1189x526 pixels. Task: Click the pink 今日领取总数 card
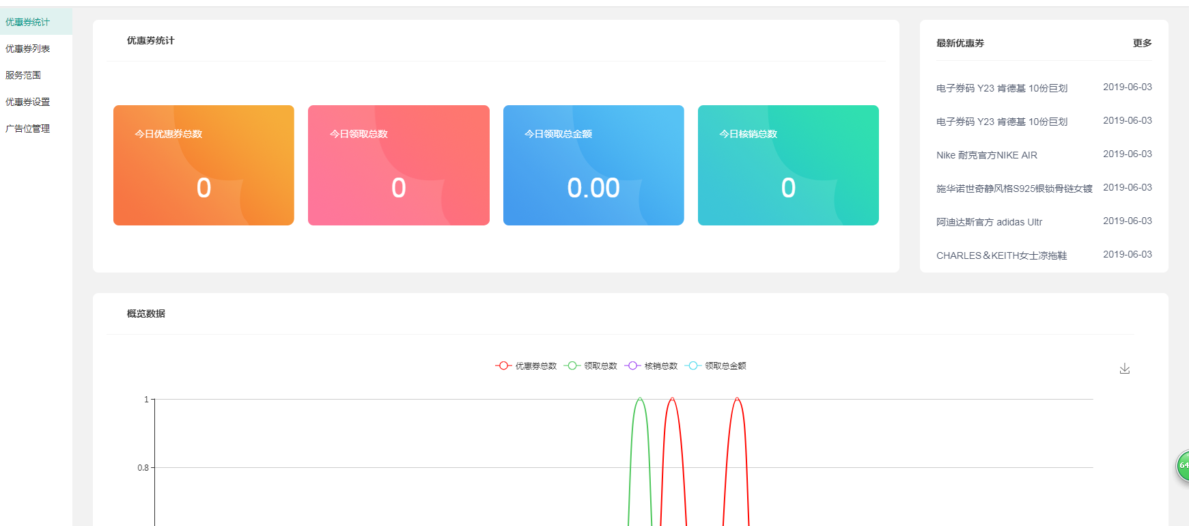click(398, 165)
